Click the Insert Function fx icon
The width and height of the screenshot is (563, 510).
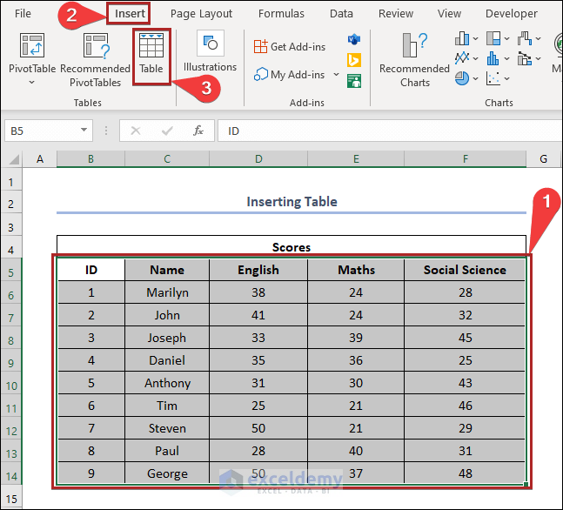pyautogui.click(x=198, y=131)
